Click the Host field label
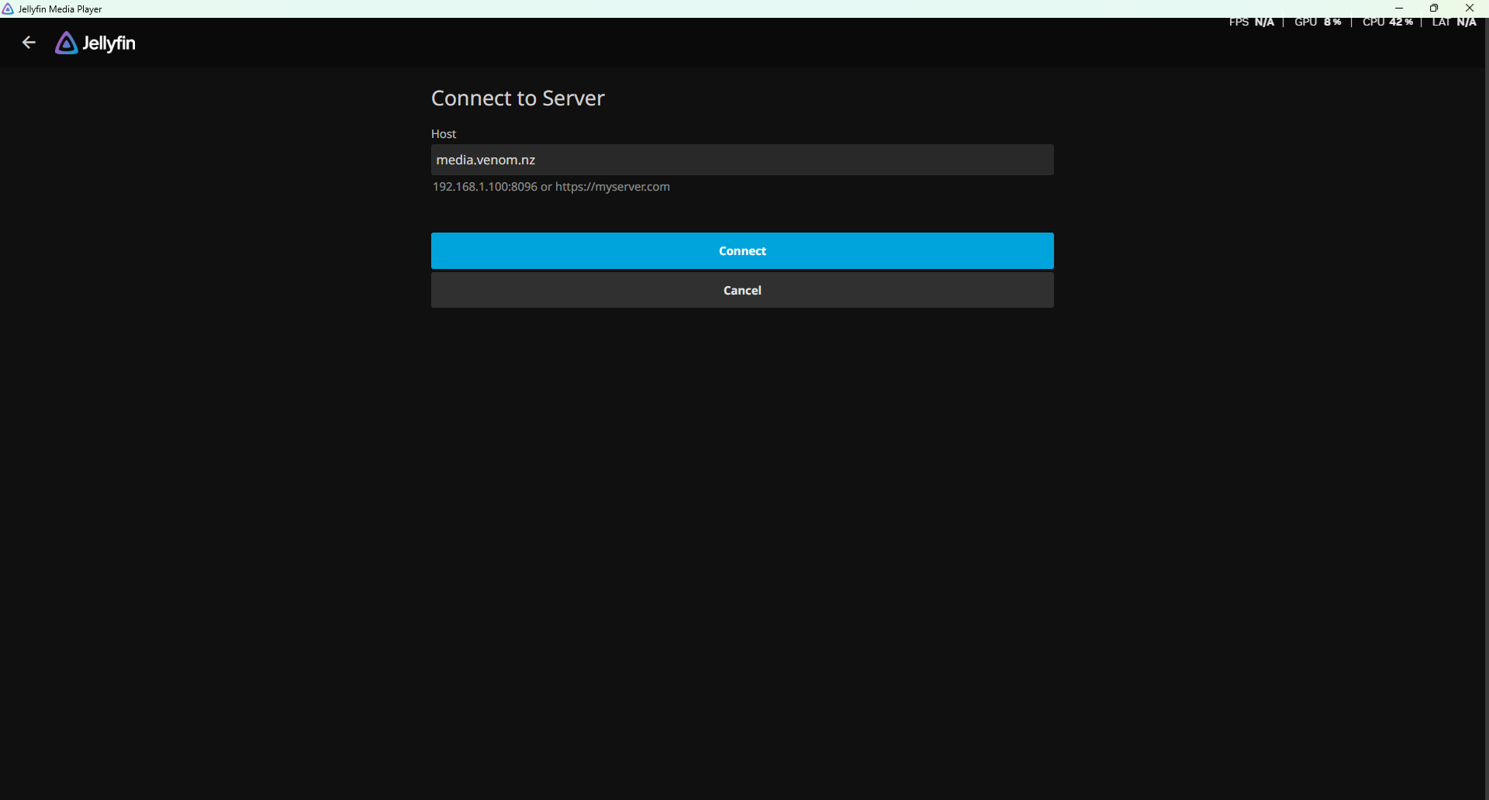 point(444,134)
